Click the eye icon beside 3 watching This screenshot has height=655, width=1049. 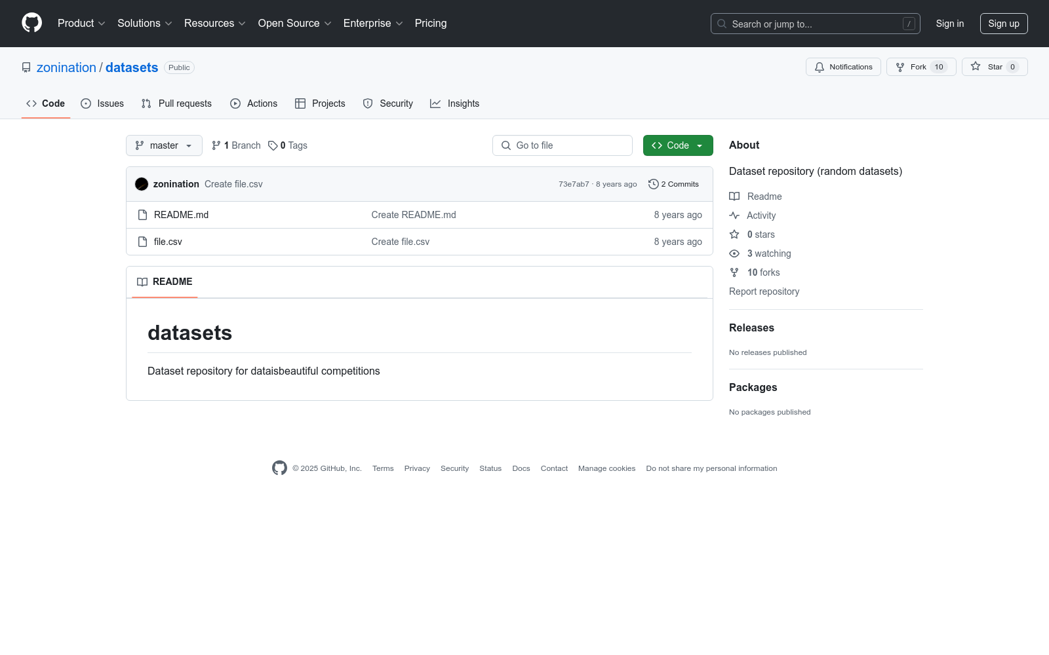pos(734,253)
